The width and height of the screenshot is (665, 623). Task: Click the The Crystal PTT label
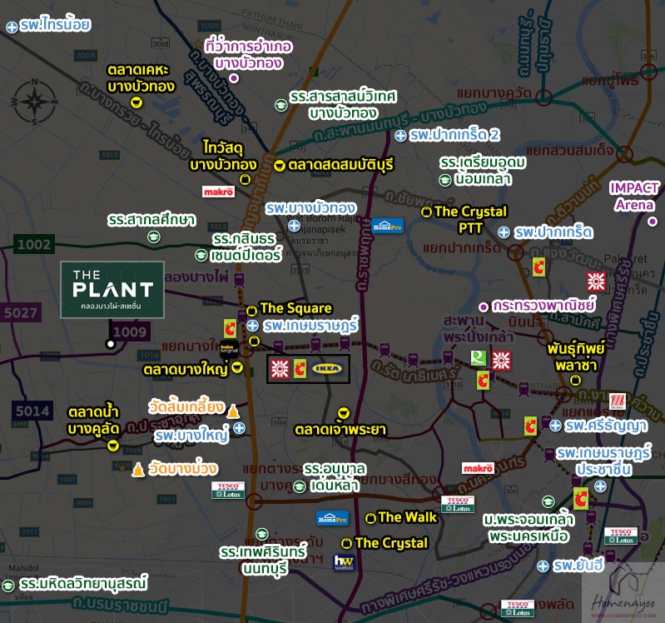(x=471, y=220)
